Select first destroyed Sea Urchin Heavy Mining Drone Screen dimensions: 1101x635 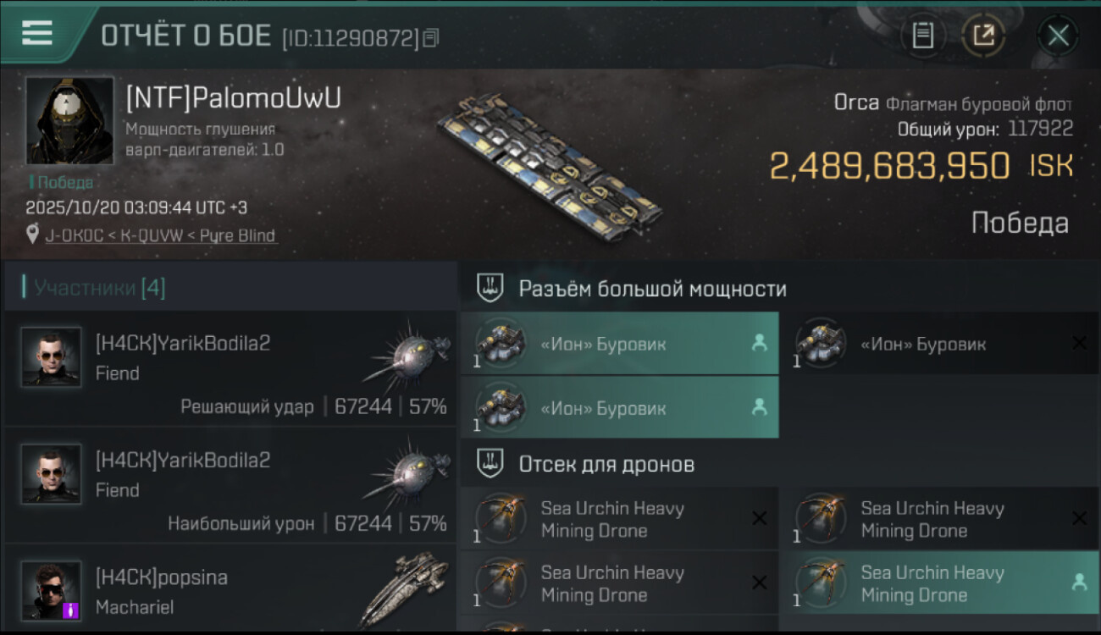point(619,519)
